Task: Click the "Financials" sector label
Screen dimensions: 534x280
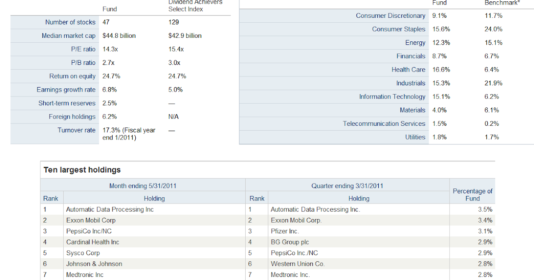Action: pos(411,56)
